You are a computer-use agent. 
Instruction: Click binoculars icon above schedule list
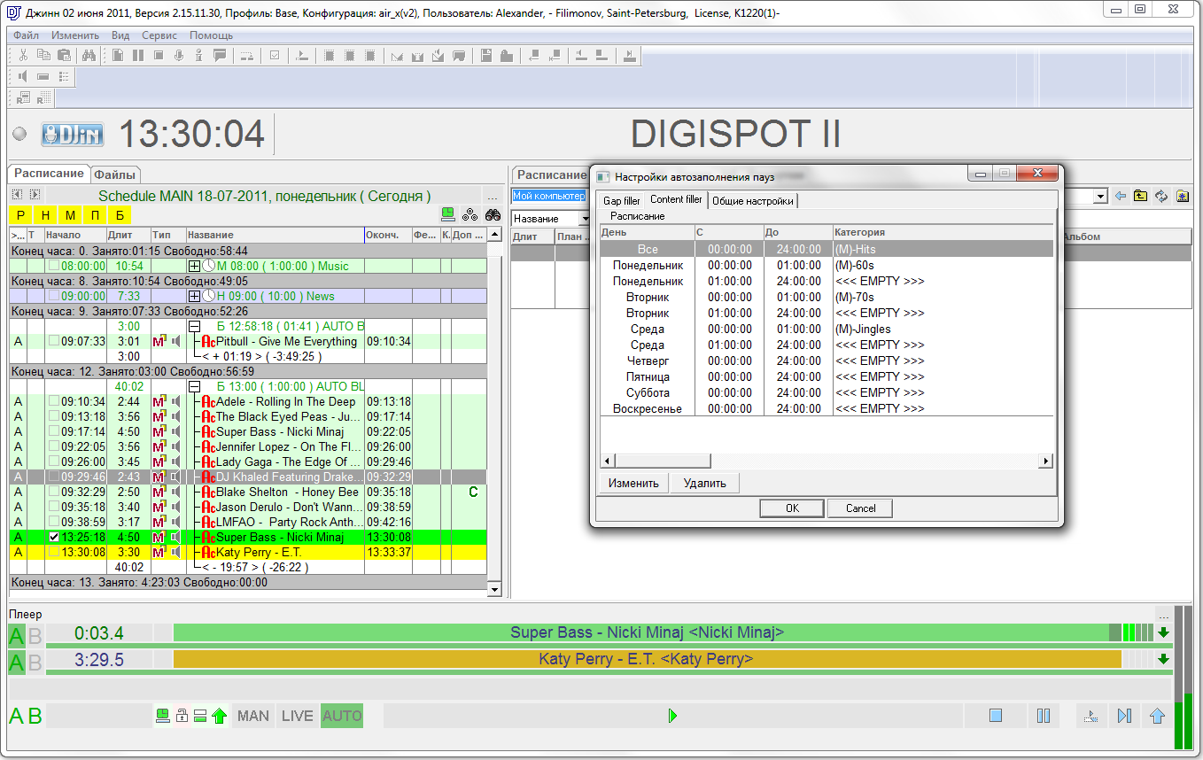493,214
